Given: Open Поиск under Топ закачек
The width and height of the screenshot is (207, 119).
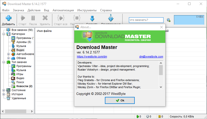Looking at the screenshot, I should 20,82.
